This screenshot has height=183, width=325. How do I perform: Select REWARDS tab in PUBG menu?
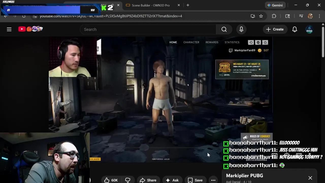tap(212, 42)
